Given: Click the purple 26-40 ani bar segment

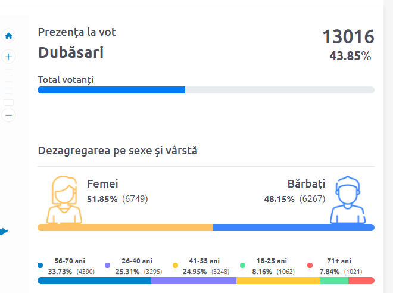Looking at the screenshot, I should tap(194, 280).
